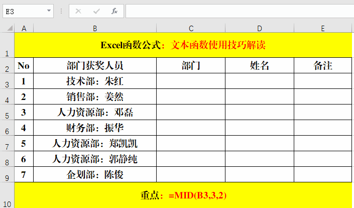Viewport: 354px width, 208px height.
Task: Select empty 姓名 cell in 郭静纯 row
Action: 260,159
